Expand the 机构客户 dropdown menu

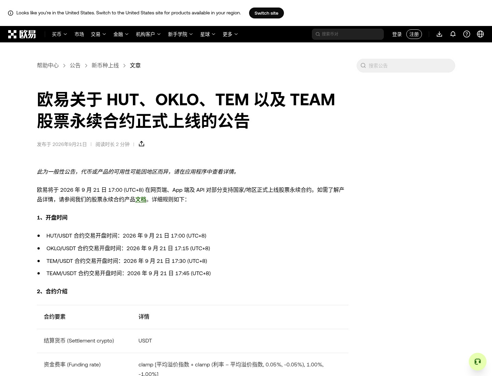[148, 34]
